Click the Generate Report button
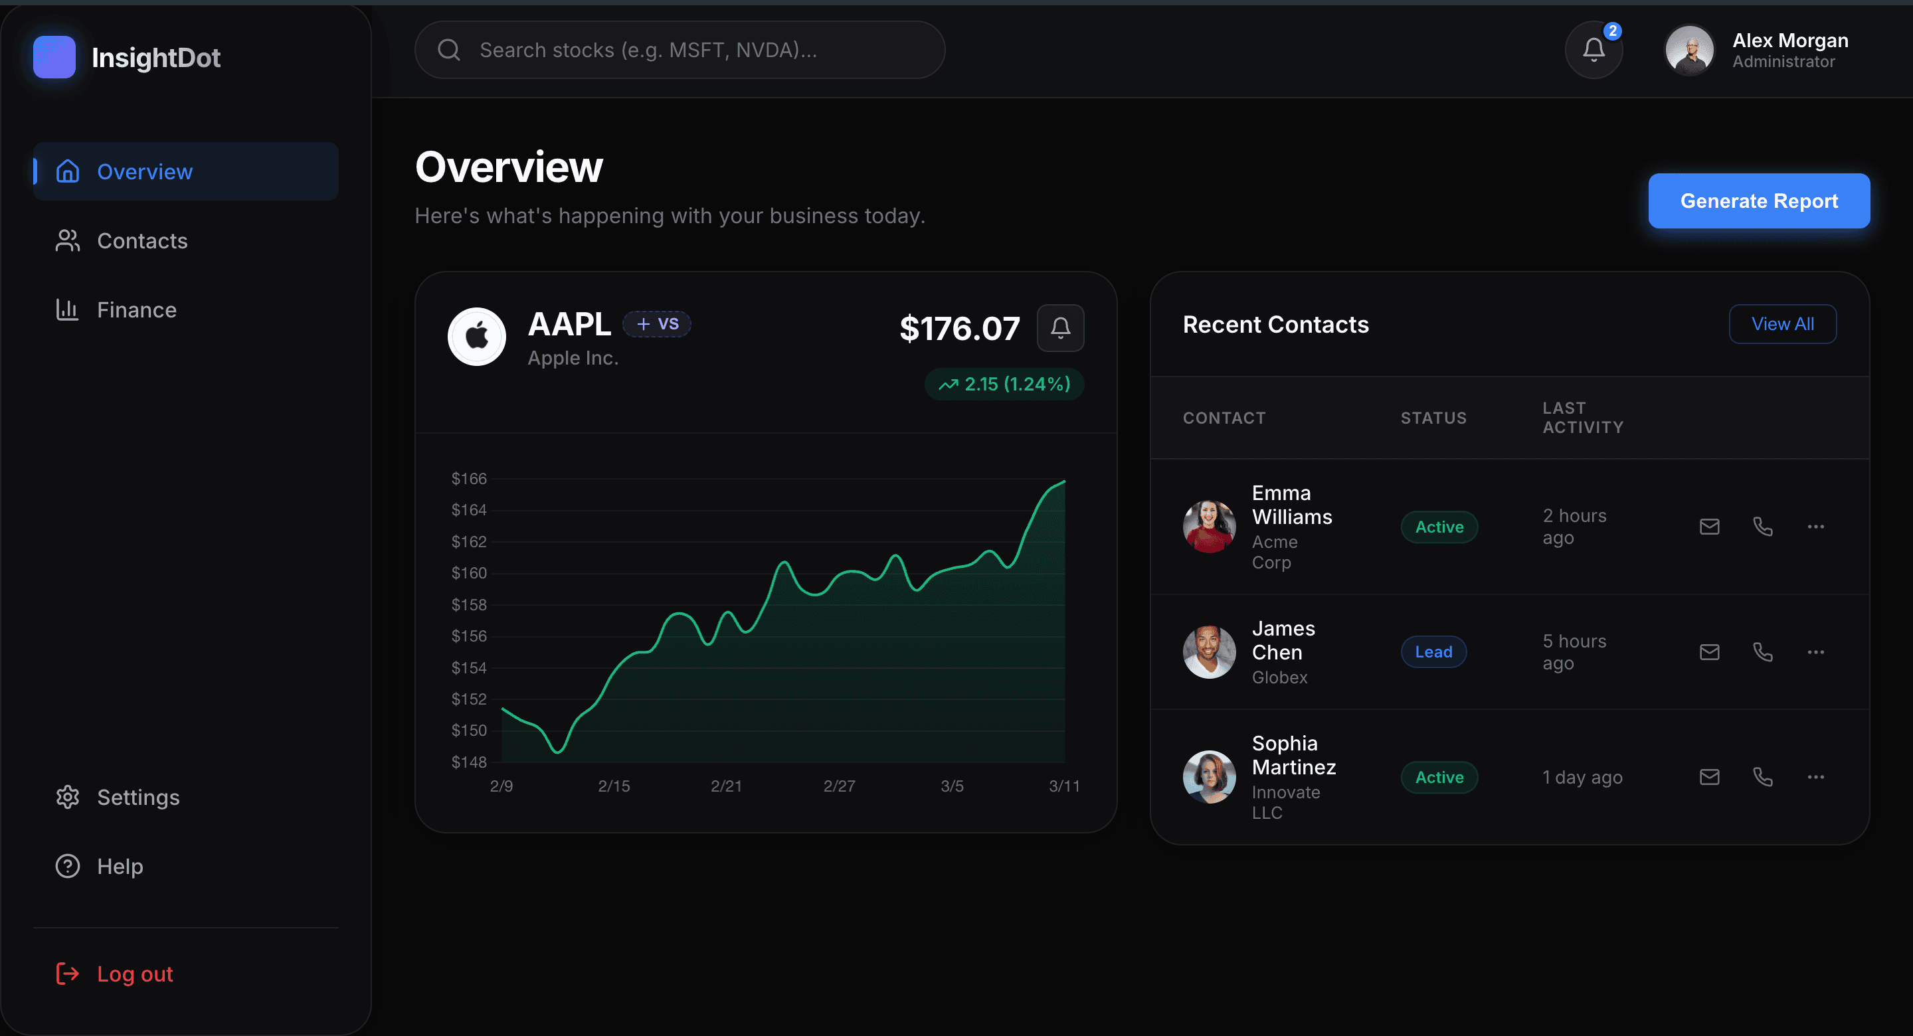This screenshot has height=1036, width=1913. click(1758, 201)
